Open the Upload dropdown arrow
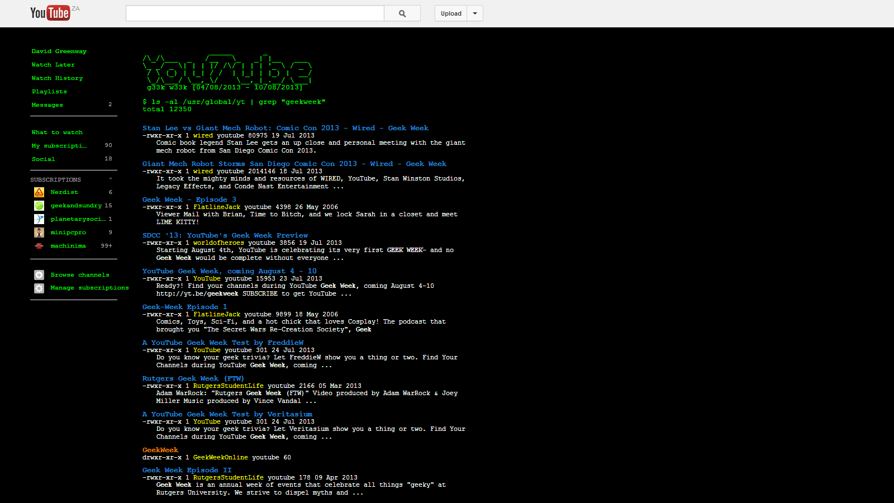This screenshot has width=894, height=503. 475,13
